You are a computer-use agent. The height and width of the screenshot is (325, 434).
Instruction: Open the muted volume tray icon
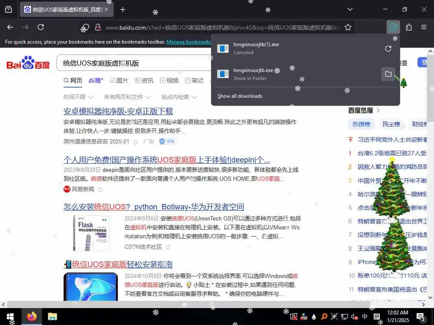[x=355, y=317]
